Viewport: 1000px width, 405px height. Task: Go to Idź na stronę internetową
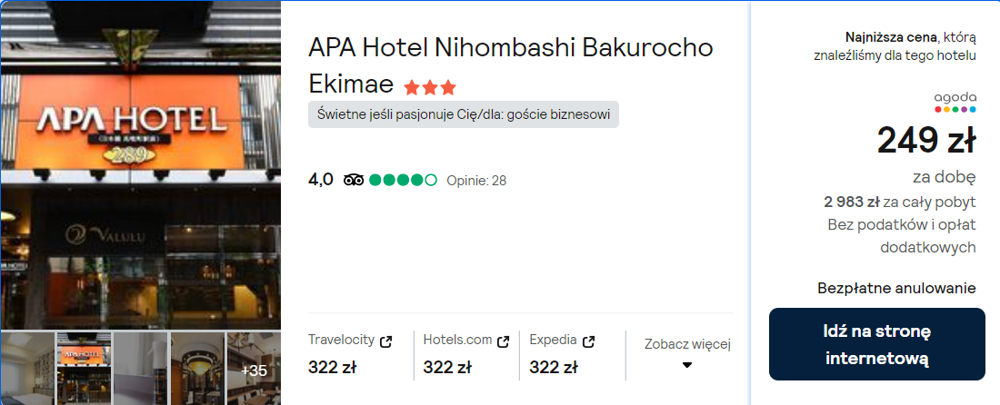pos(877,344)
